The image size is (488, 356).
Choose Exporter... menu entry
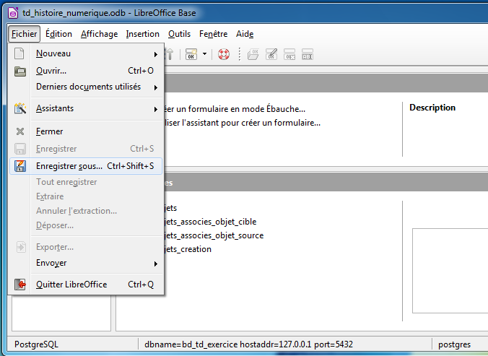pos(86,247)
